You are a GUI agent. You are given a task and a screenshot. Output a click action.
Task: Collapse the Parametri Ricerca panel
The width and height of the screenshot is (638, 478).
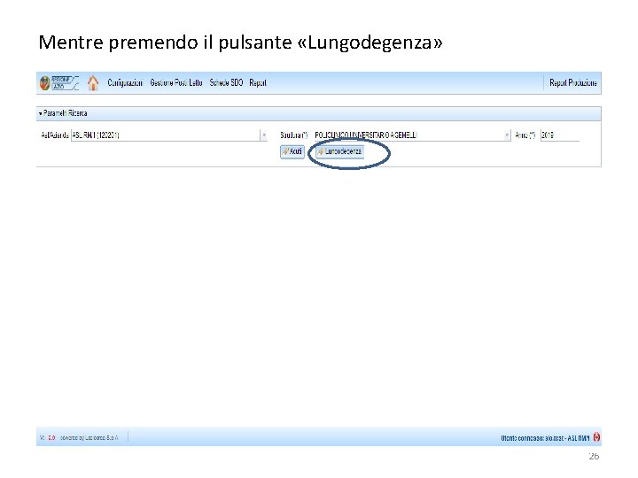40,113
